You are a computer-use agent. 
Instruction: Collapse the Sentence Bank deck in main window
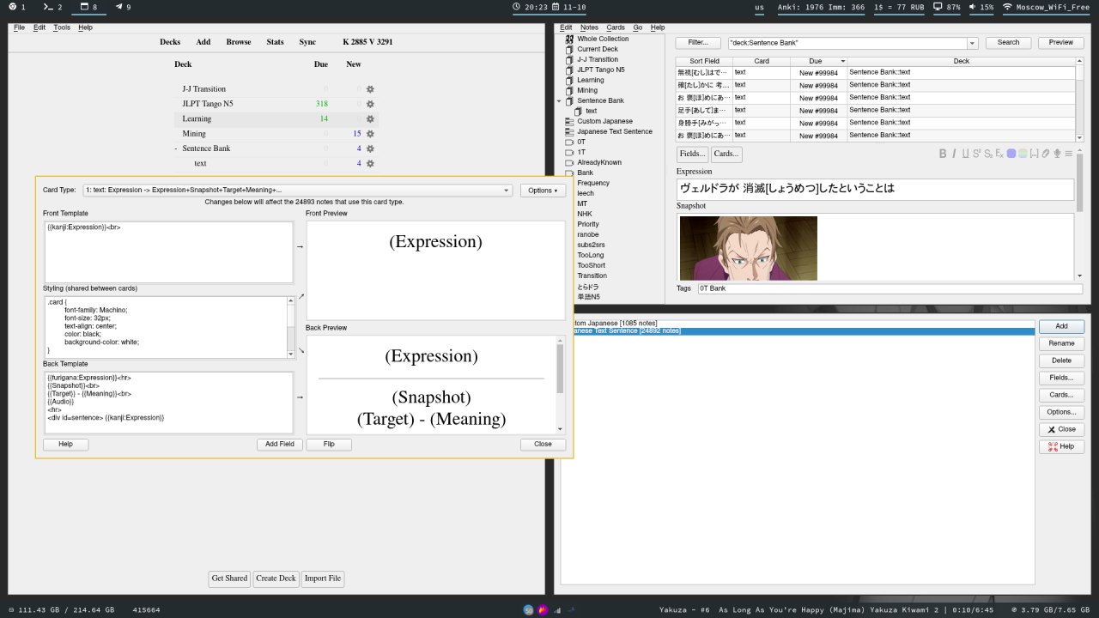(x=176, y=148)
